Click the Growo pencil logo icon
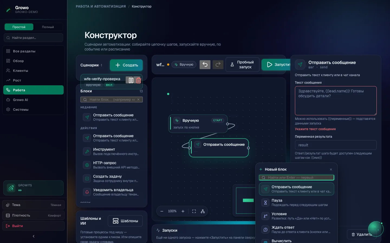This screenshot has width=390, height=243. click(8, 10)
